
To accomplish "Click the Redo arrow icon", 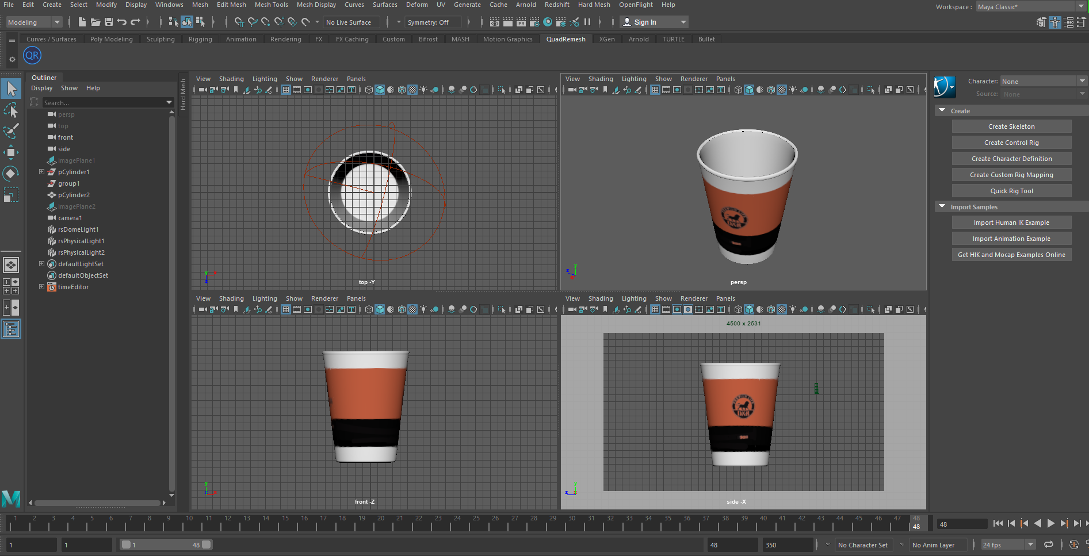I will click(136, 22).
